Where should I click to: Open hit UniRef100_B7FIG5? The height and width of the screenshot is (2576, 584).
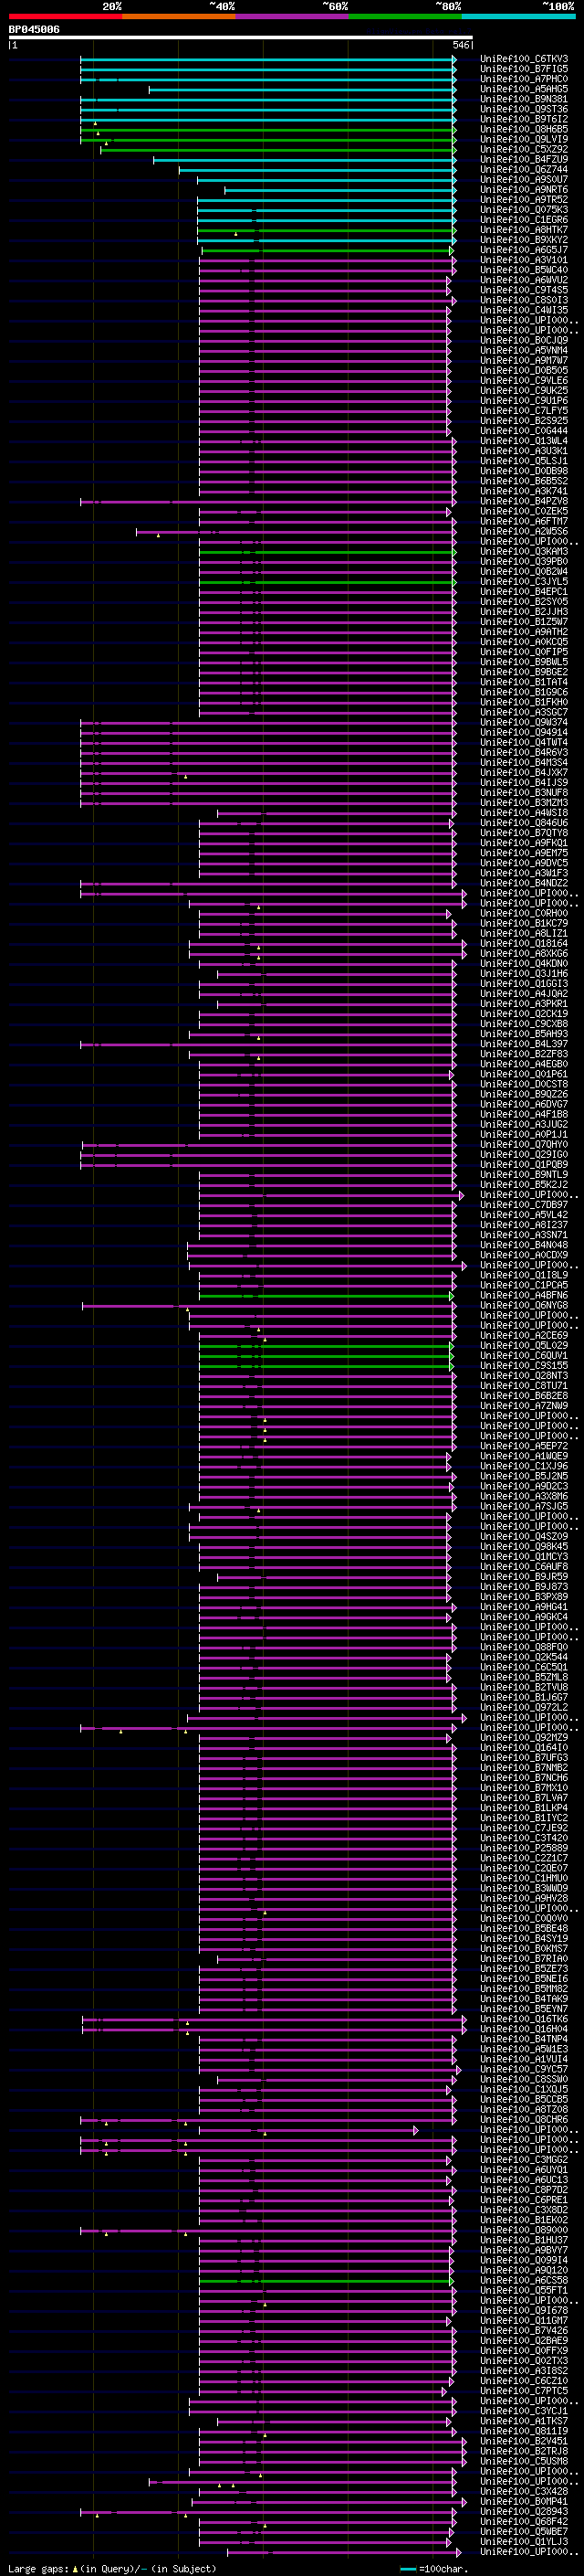click(x=524, y=69)
